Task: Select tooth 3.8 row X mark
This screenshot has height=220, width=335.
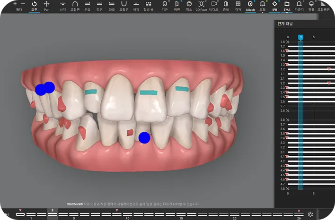Action: coord(288,120)
